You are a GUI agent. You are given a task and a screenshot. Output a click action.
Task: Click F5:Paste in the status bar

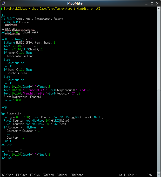click(77, 175)
